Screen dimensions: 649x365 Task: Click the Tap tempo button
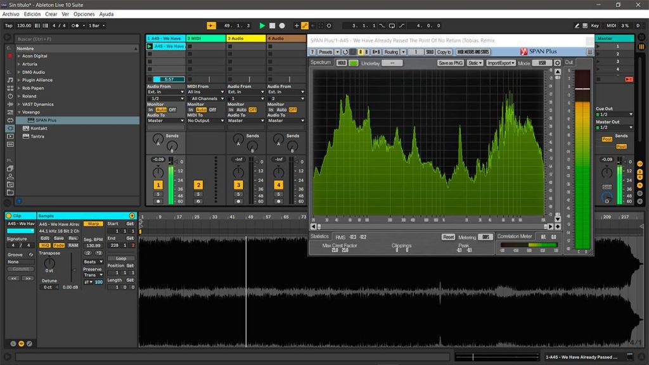pyautogui.click(x=9, y=25)
